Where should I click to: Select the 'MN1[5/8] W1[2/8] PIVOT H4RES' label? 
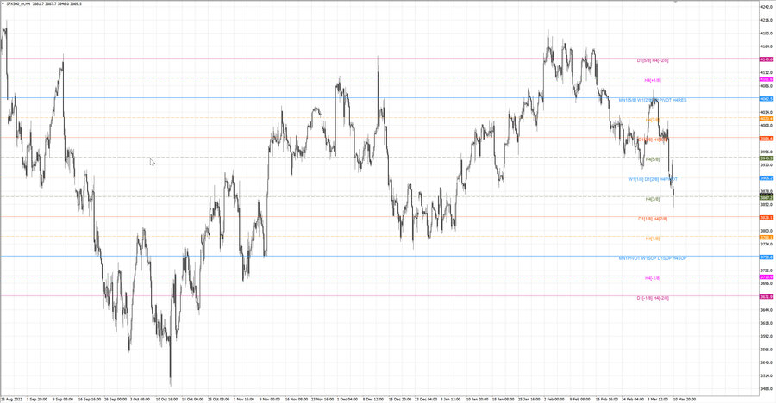coord(653,100)
